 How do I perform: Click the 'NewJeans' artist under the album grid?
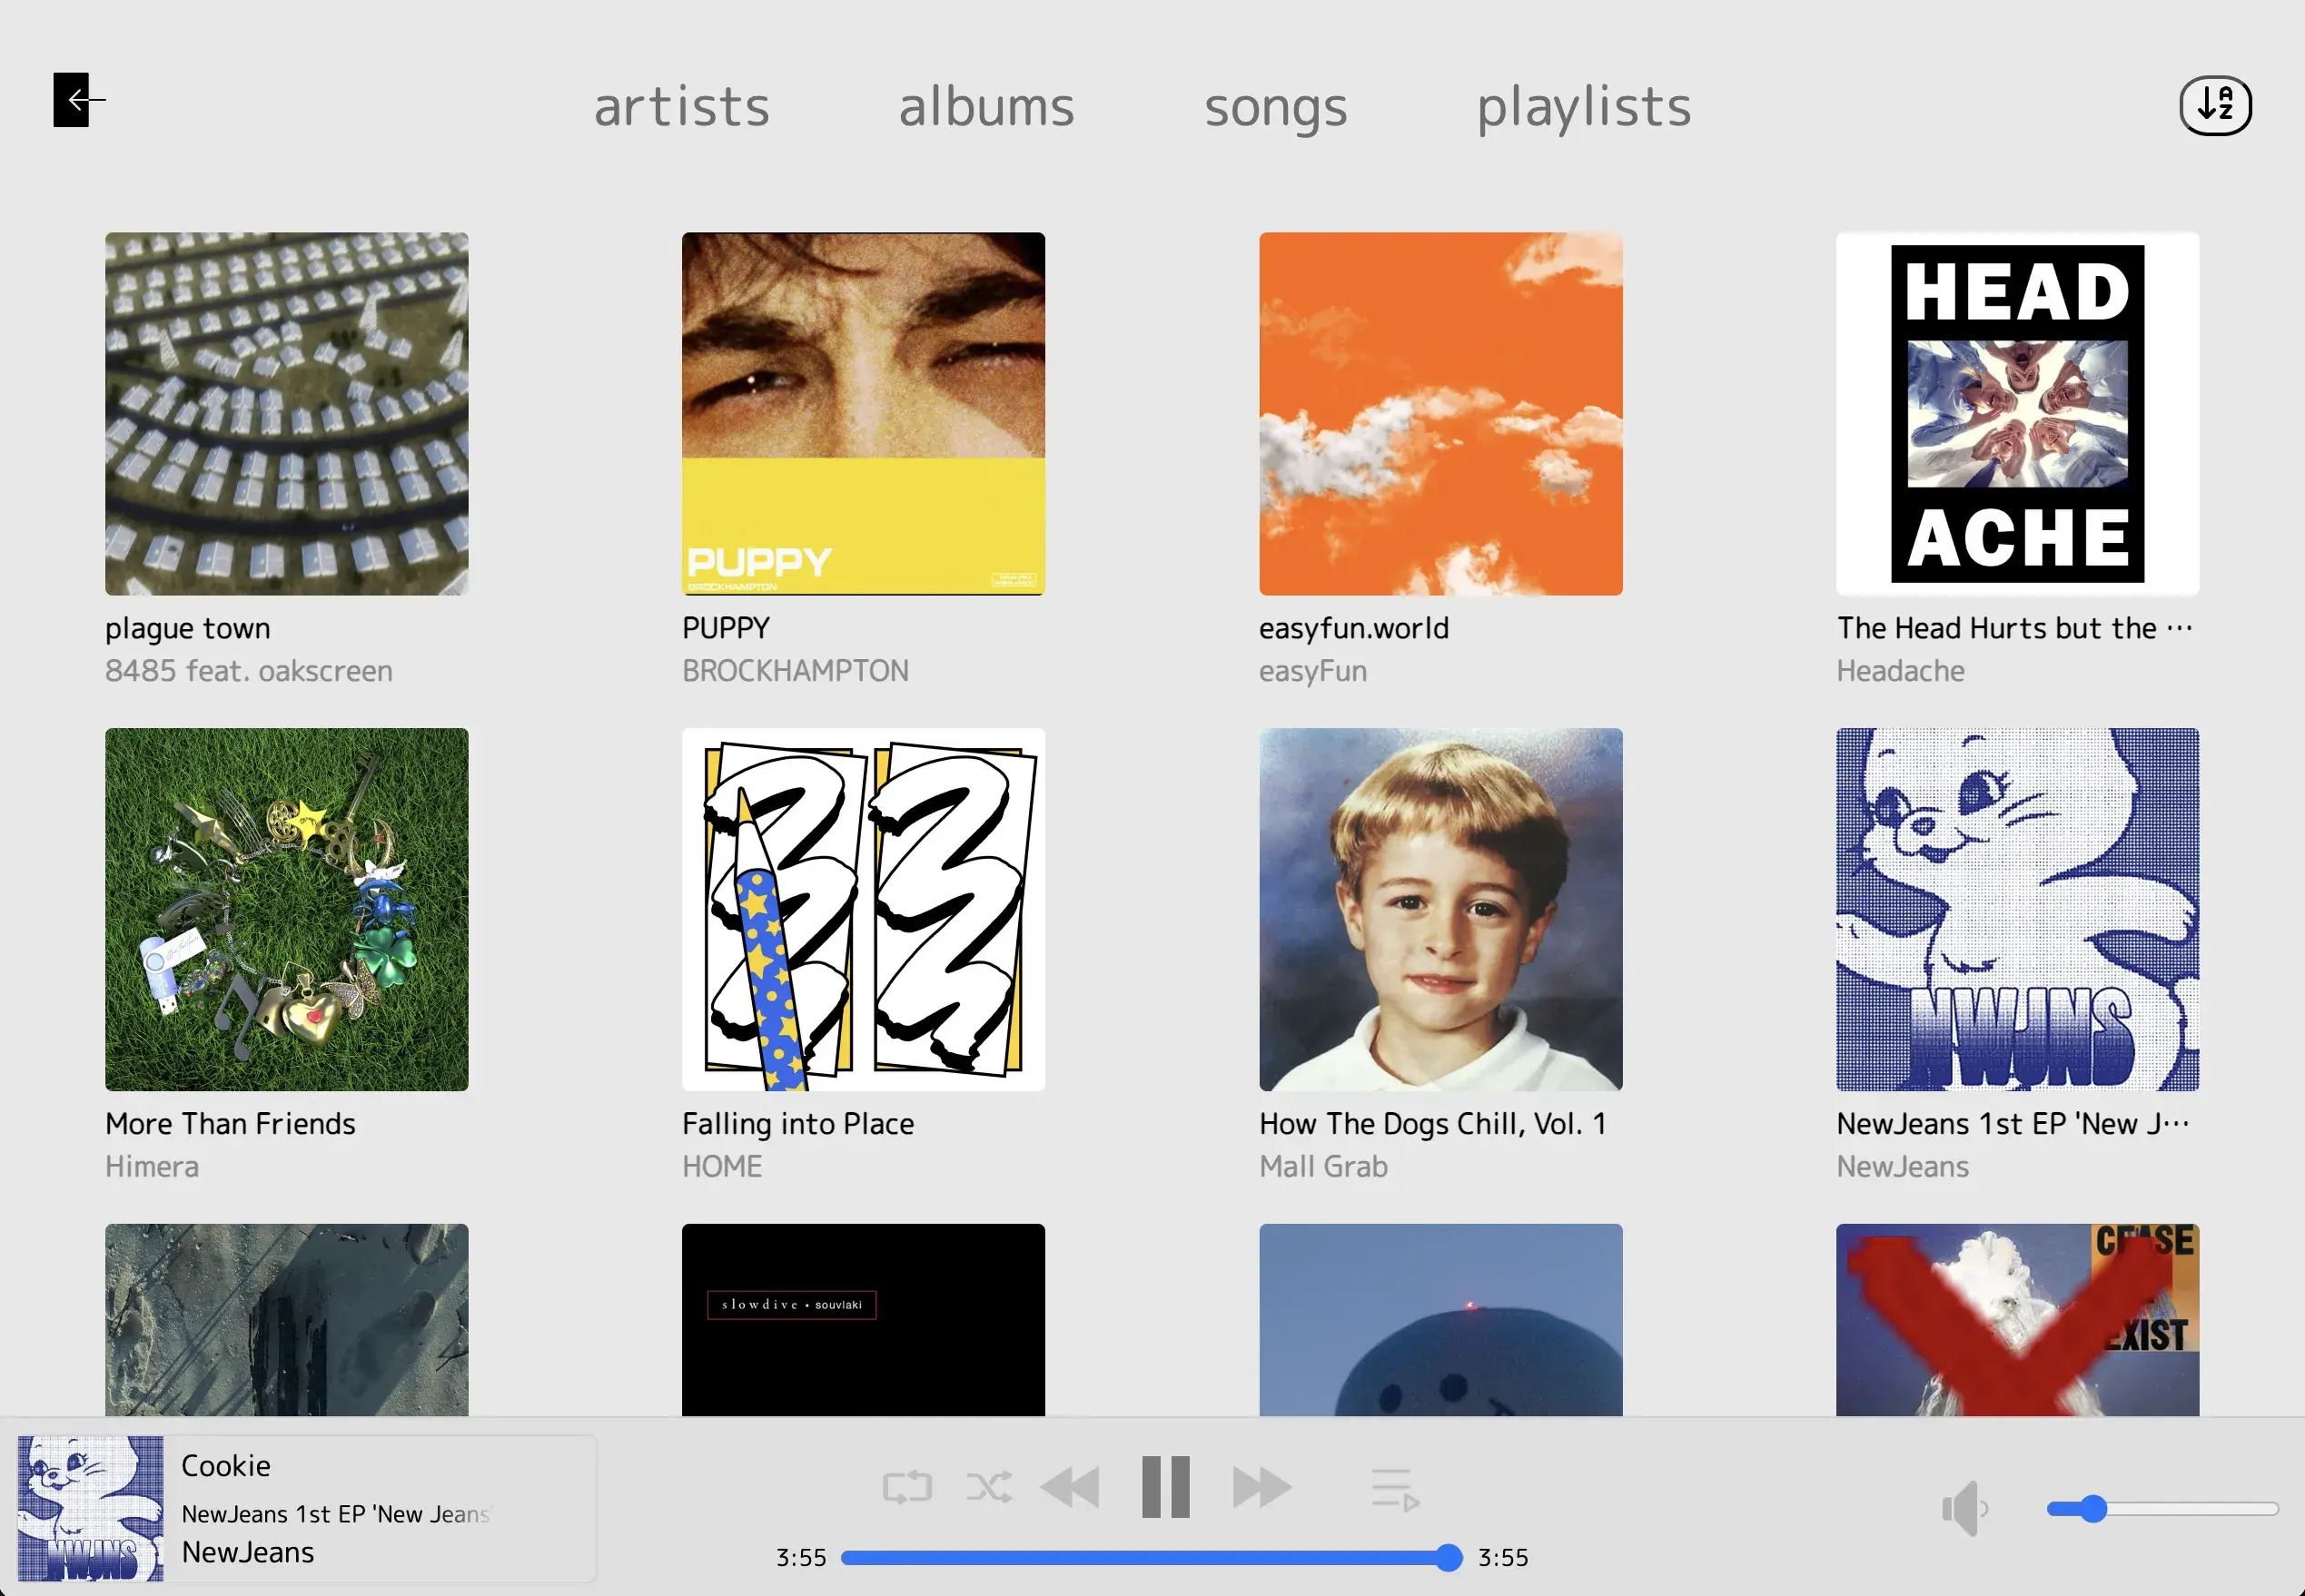1902,1166
